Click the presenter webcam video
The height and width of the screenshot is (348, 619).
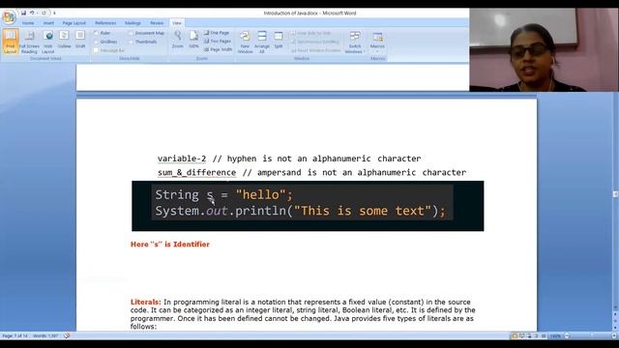(544, 49)
